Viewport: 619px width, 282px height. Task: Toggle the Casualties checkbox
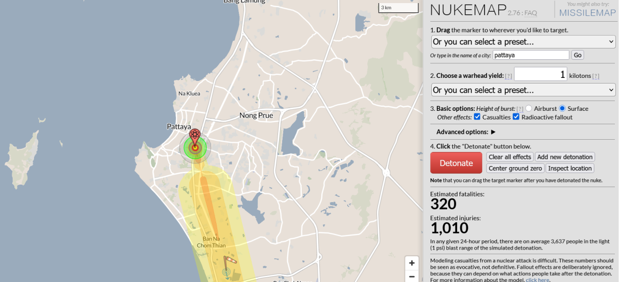pyautogui.click(x=477, y=117)
